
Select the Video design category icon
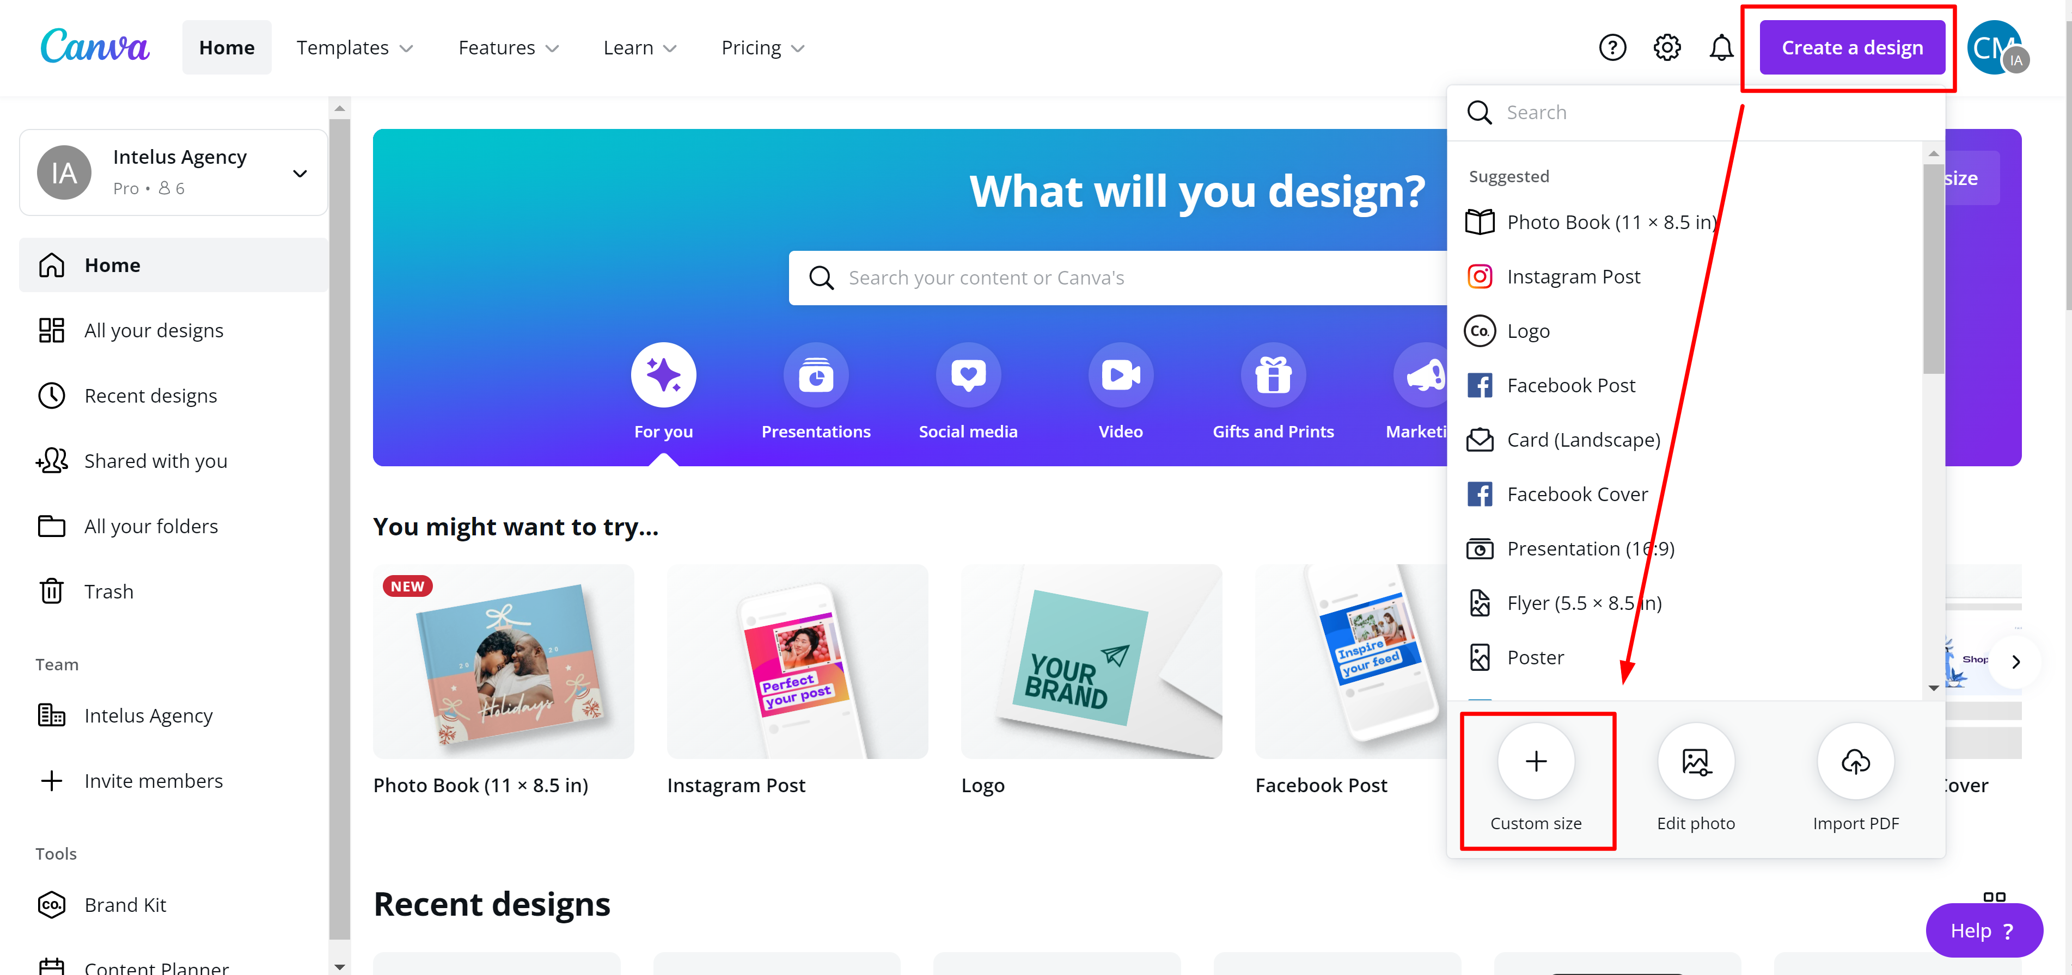1120,374
